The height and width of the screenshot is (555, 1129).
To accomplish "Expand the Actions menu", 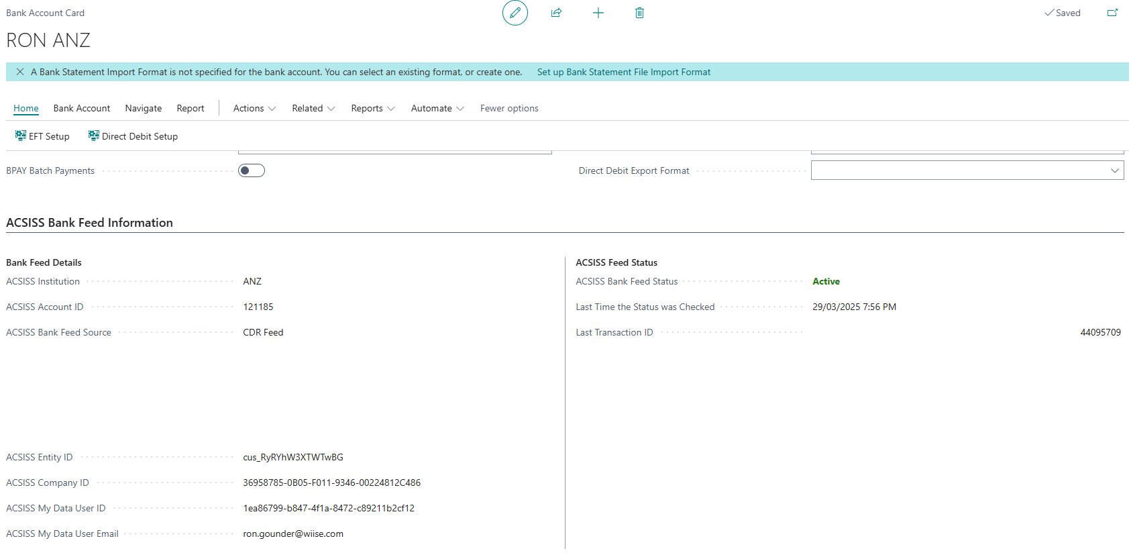I will pos(254,108).
